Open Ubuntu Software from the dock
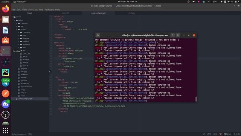The width and height of the screenshot is (241, 136). click(x=6, y=40)
